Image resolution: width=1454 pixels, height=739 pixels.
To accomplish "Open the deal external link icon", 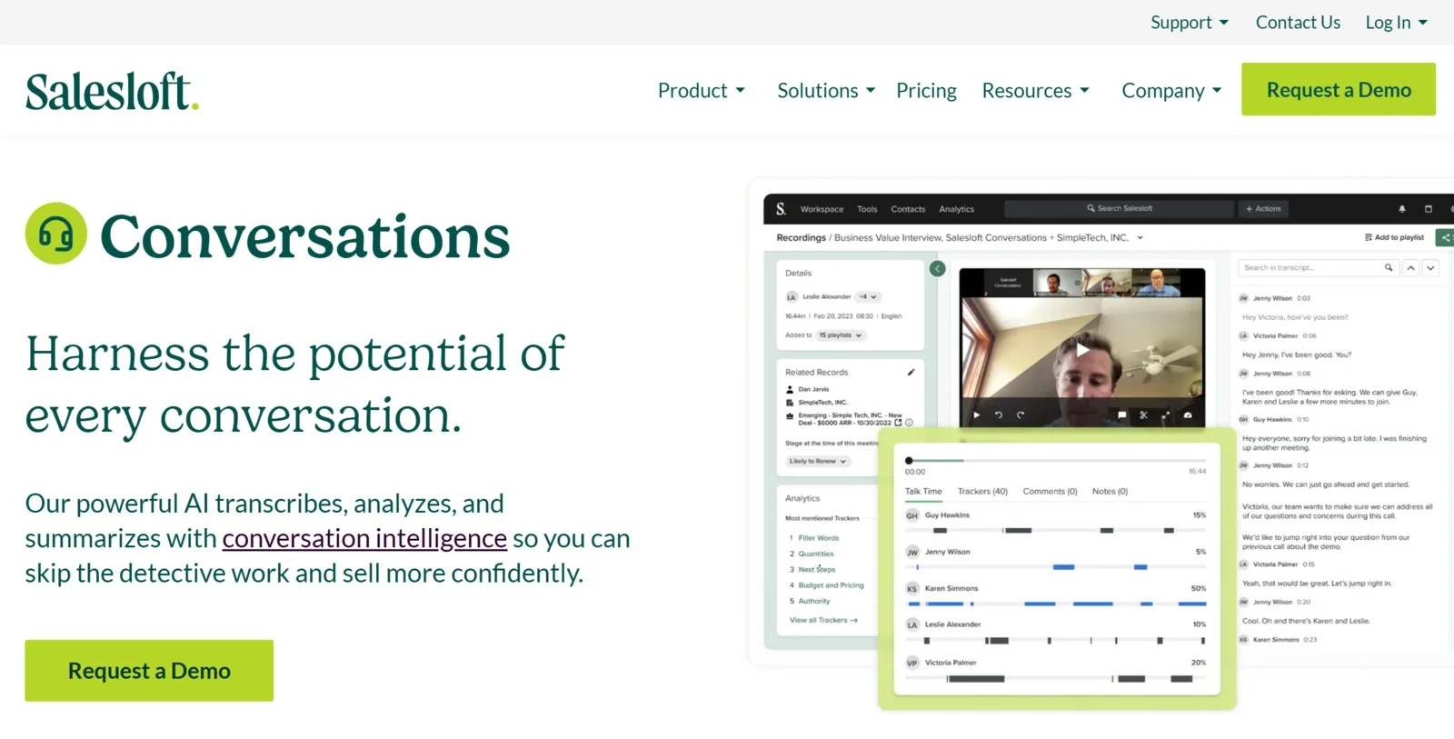I will coord(899,423).
